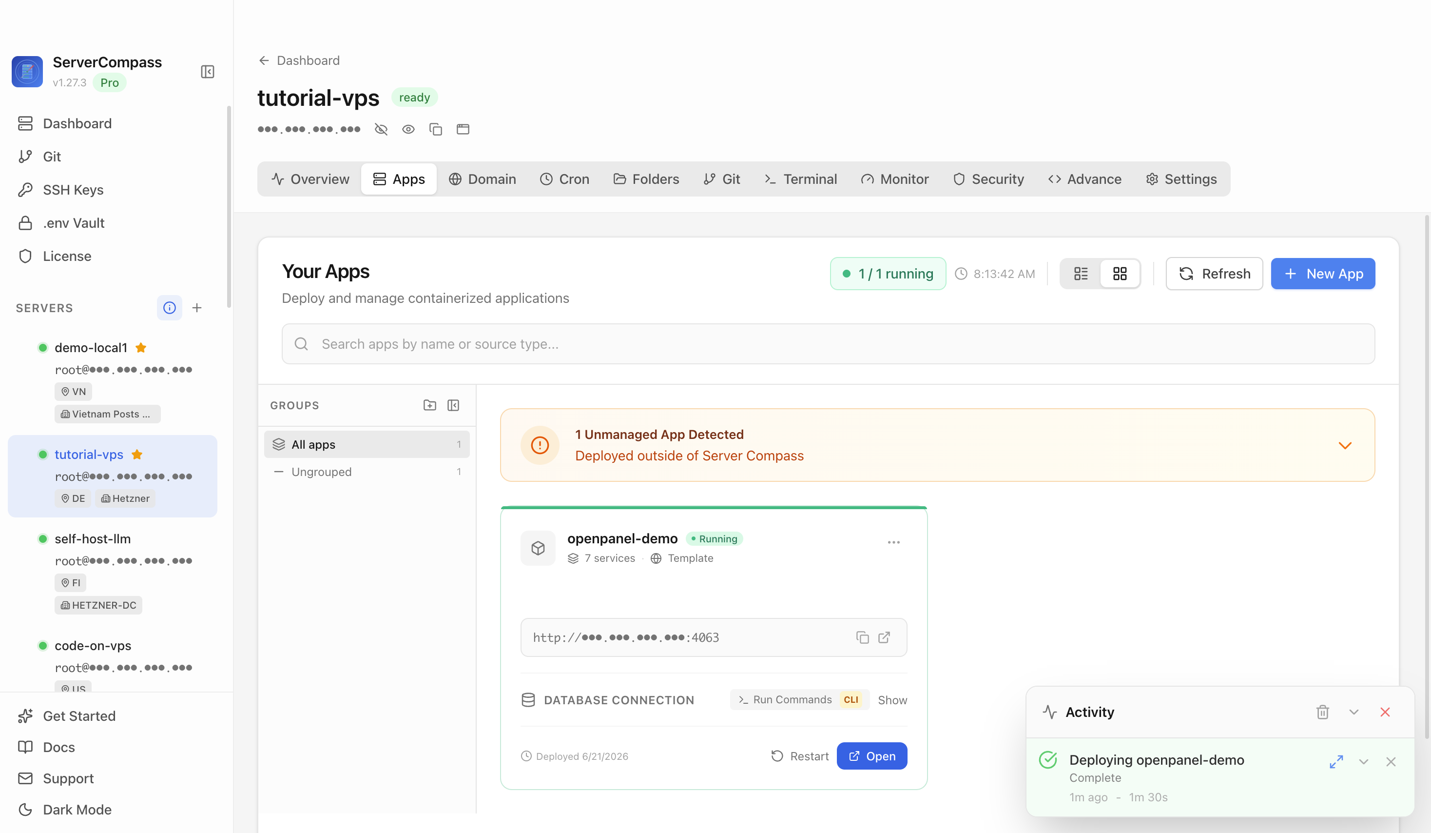Click the Refresh button
Image resolution: width=1431 pixels, height=833 pixels.
tap(1214, 274)
